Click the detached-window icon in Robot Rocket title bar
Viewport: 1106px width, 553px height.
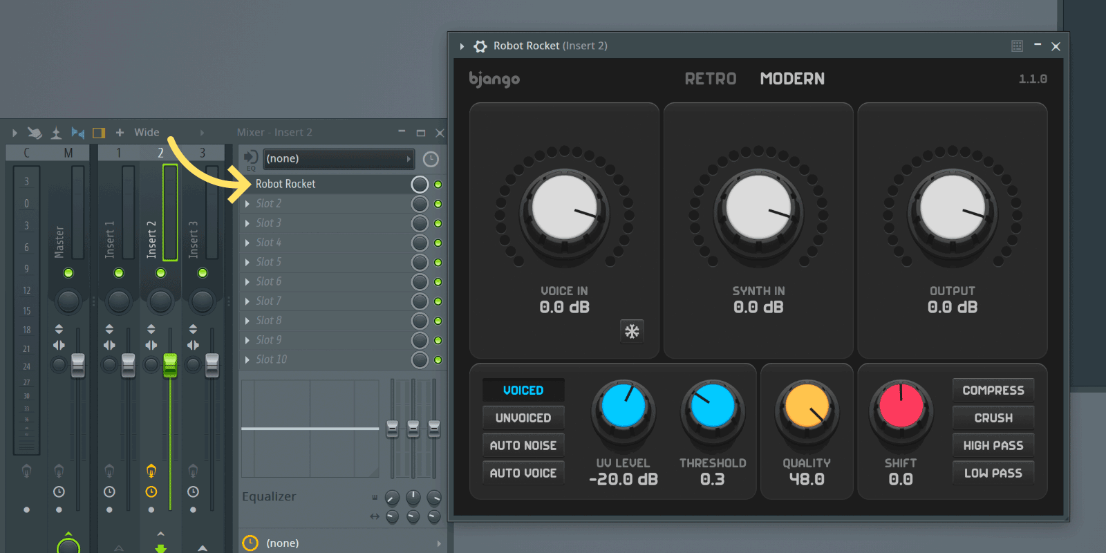click(1017, 46)
